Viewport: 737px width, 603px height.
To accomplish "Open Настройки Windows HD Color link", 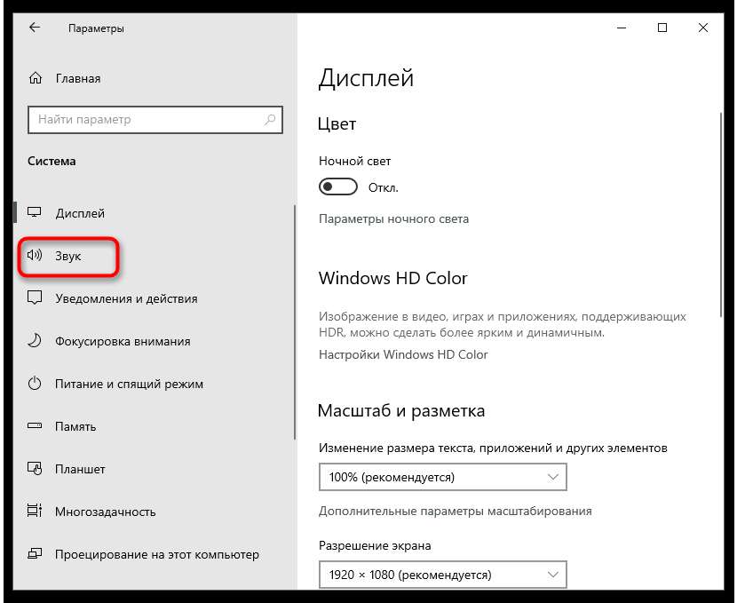I will pyautogui.click(x=403, y=354).
